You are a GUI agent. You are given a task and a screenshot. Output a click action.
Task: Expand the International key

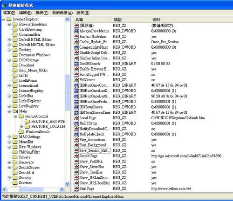pyautogui.click(x=9, y=86)
